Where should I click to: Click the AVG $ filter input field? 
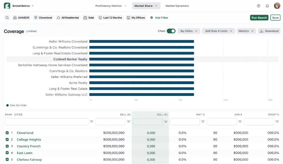[222, 122]
